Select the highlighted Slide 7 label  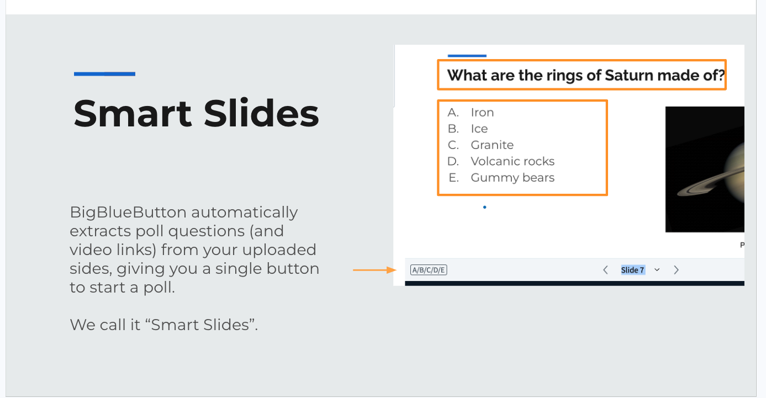coord(632,270)
